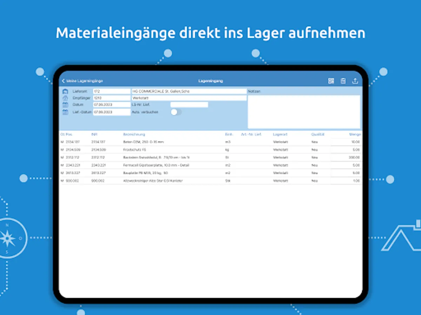Focus the Notizen text area
The width and height of the screenshot is (421, 315).
coord(304,112)
